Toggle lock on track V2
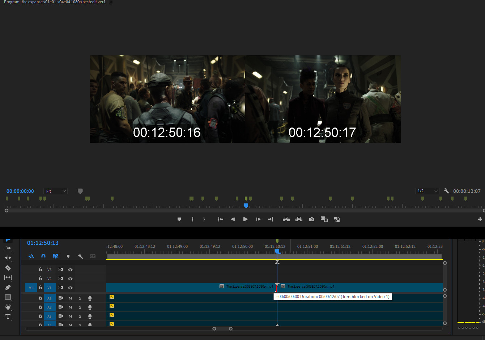Screen dimensions: 485x340 (x=41, y=279)
